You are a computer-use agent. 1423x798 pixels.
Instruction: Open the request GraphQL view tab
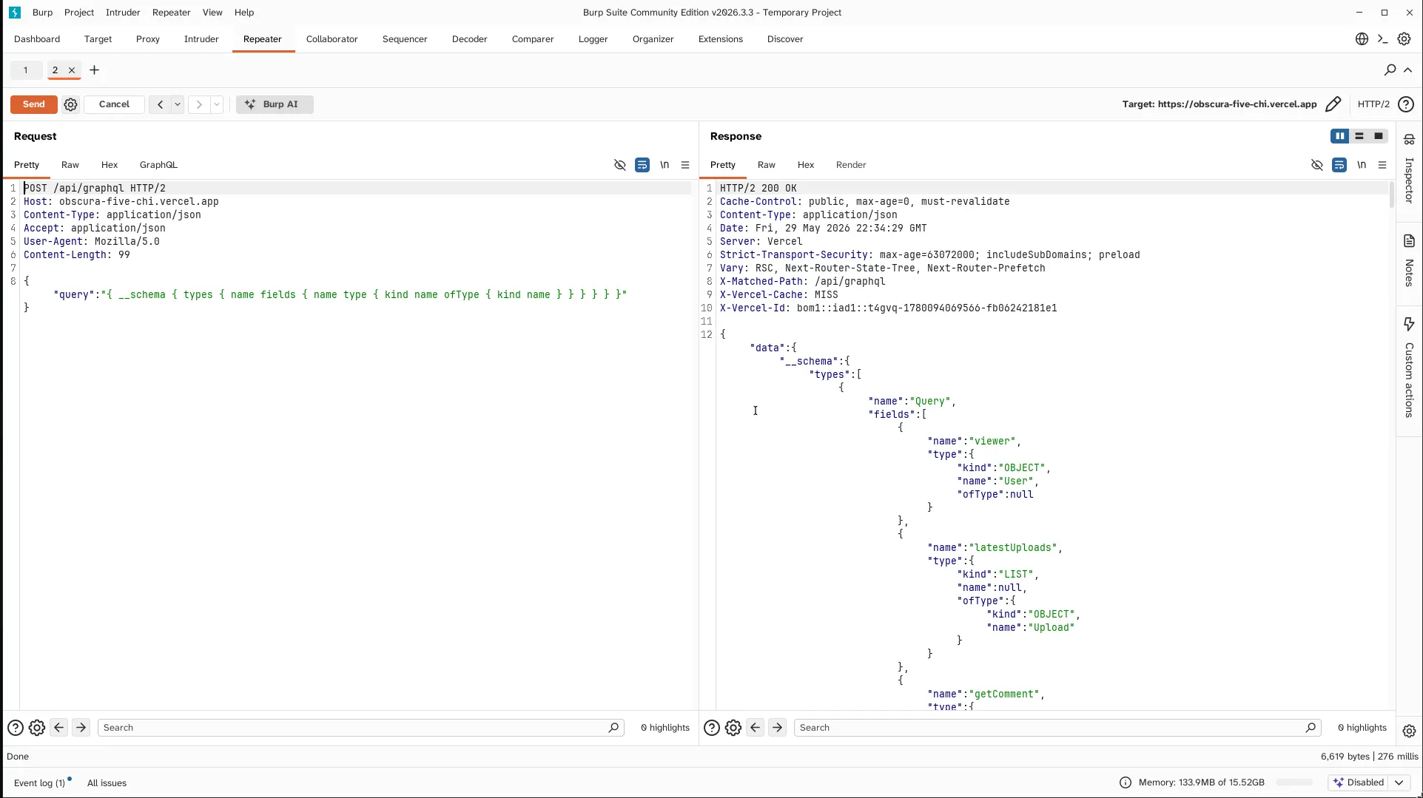158,165
